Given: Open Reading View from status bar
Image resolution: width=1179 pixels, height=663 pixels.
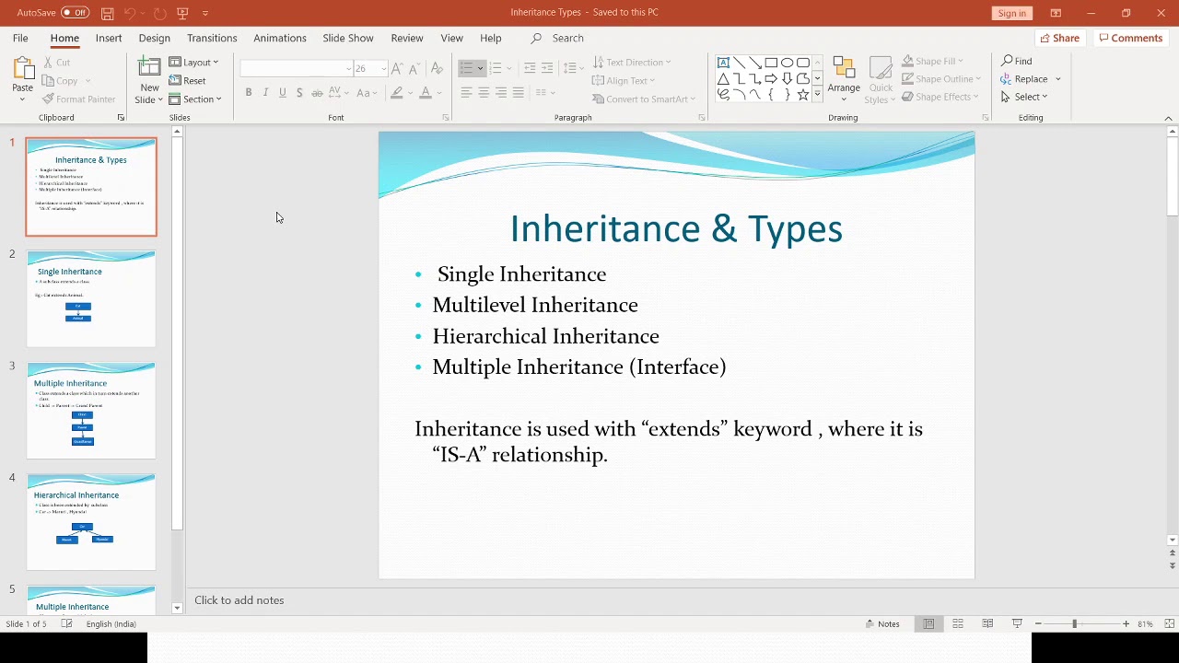Looking at the screenshot, I should coord(987,624).
